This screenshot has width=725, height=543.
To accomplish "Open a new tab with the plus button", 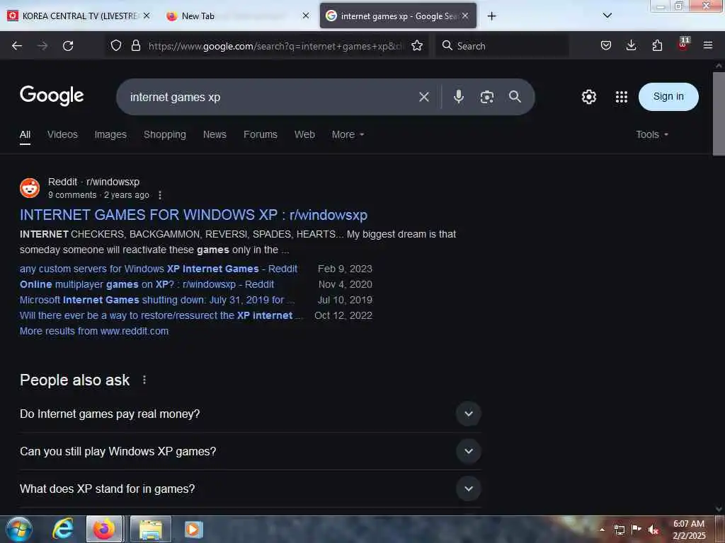I will coord(491,16).
